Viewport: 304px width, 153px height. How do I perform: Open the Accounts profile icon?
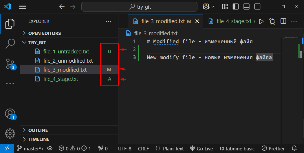(x=10, y=114)
